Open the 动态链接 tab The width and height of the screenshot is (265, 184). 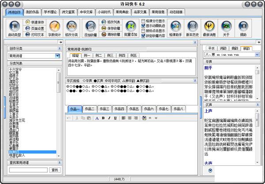coord(176,12)
